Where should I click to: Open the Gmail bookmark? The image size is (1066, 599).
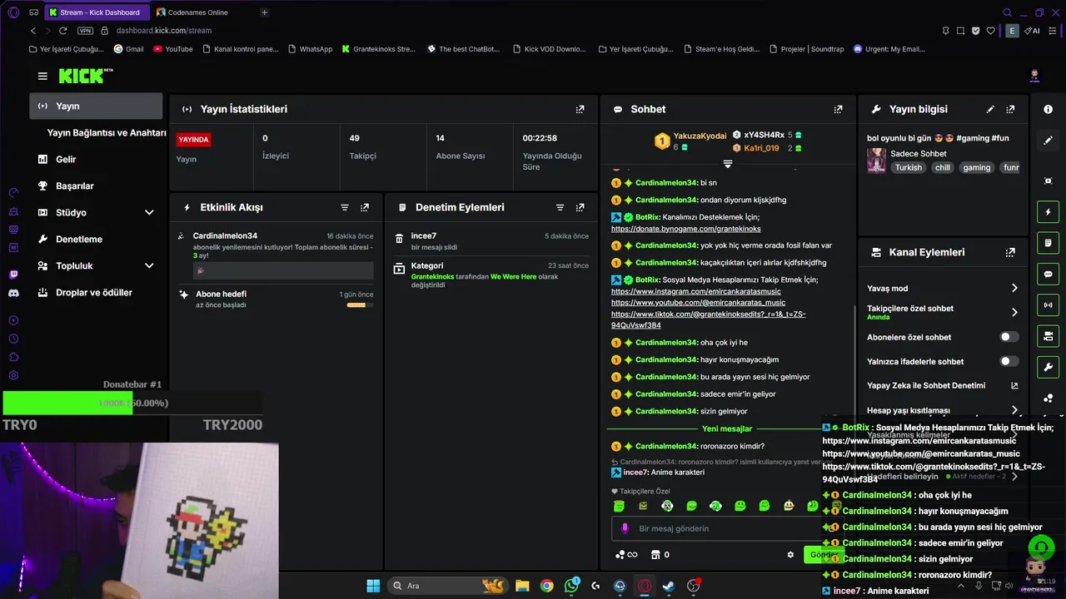(128, 49)
